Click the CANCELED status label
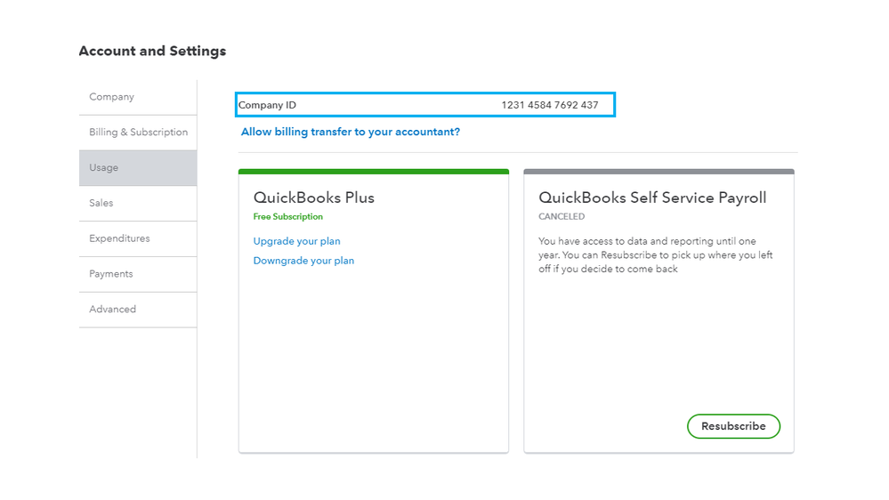This screenshot has height=500, width=889. coord(562,217)
